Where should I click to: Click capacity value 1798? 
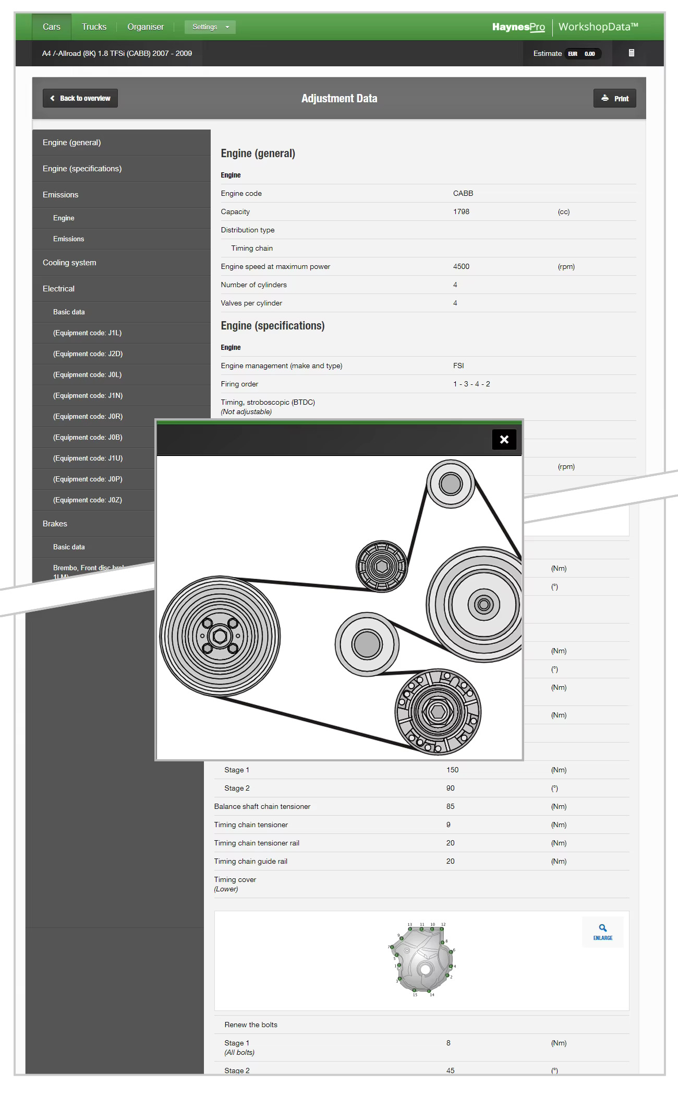point(461,211)
